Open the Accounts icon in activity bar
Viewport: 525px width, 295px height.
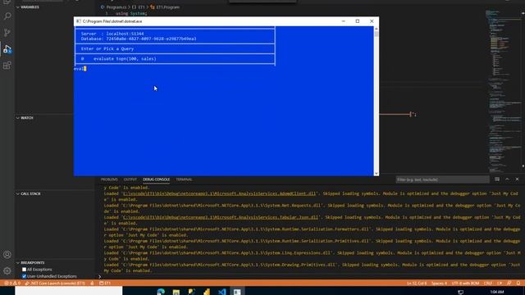point(7,255)
